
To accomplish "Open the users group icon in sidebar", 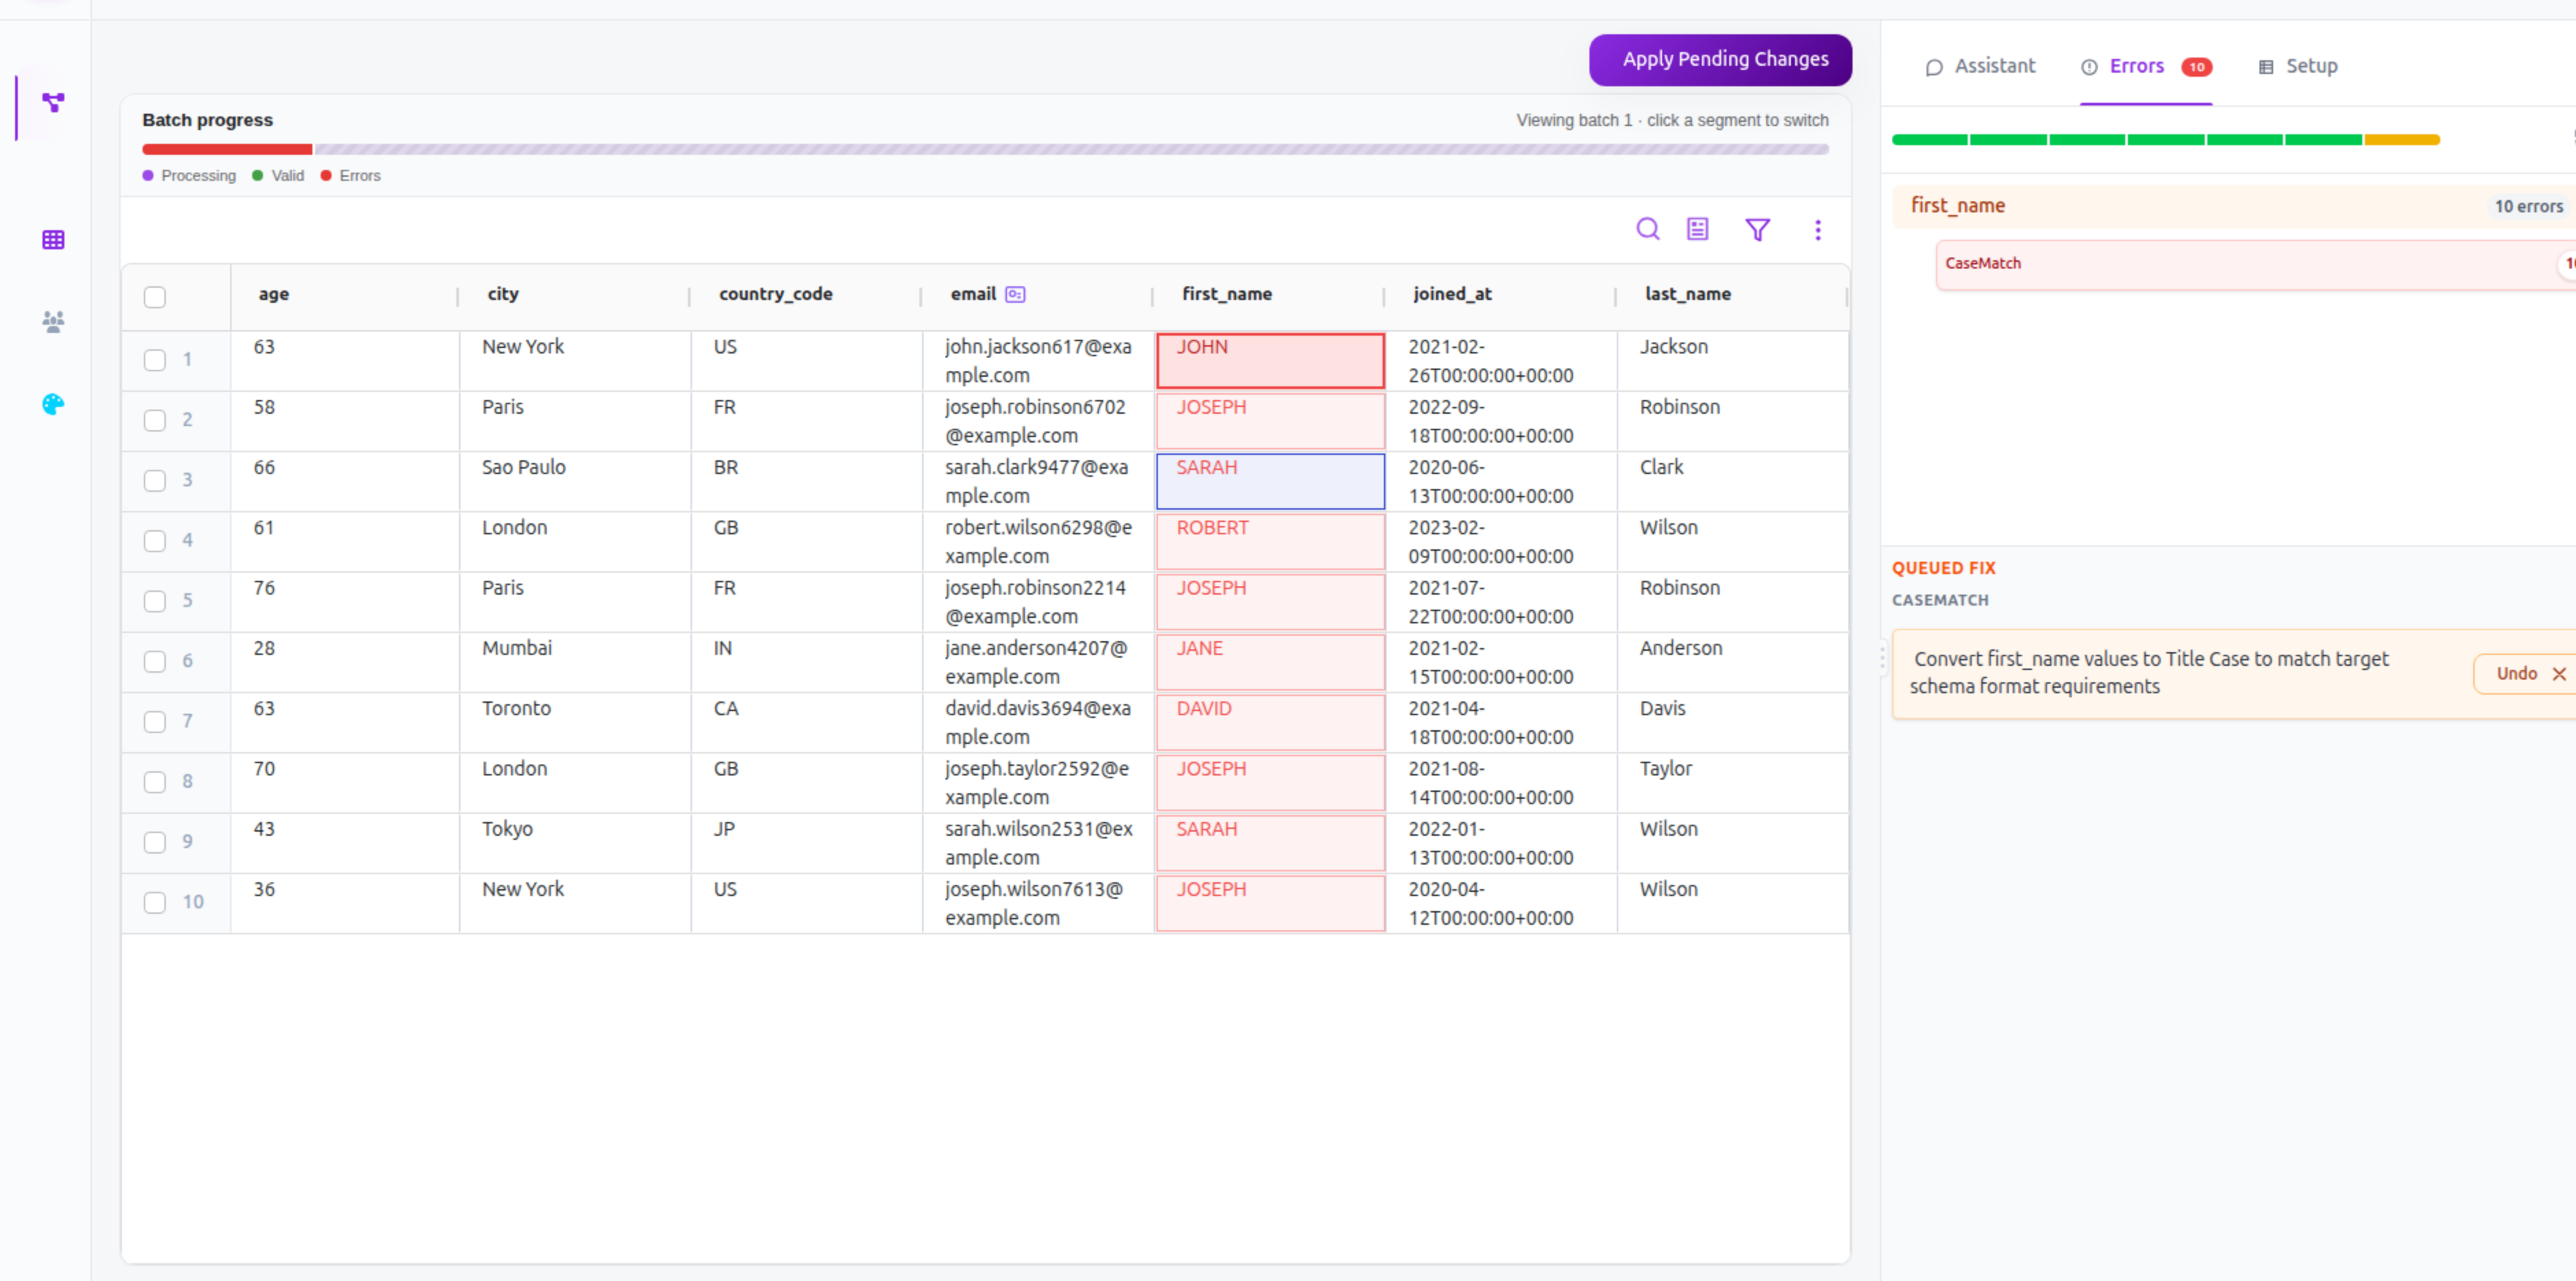I will click(53, 321).
